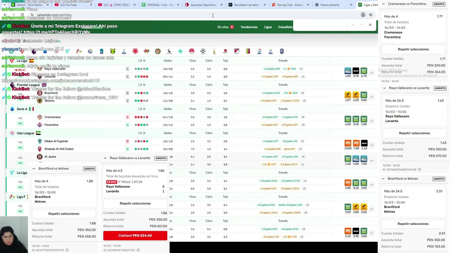Click Repetir selecciones under Más de 26.5 bet

[414, 133]
